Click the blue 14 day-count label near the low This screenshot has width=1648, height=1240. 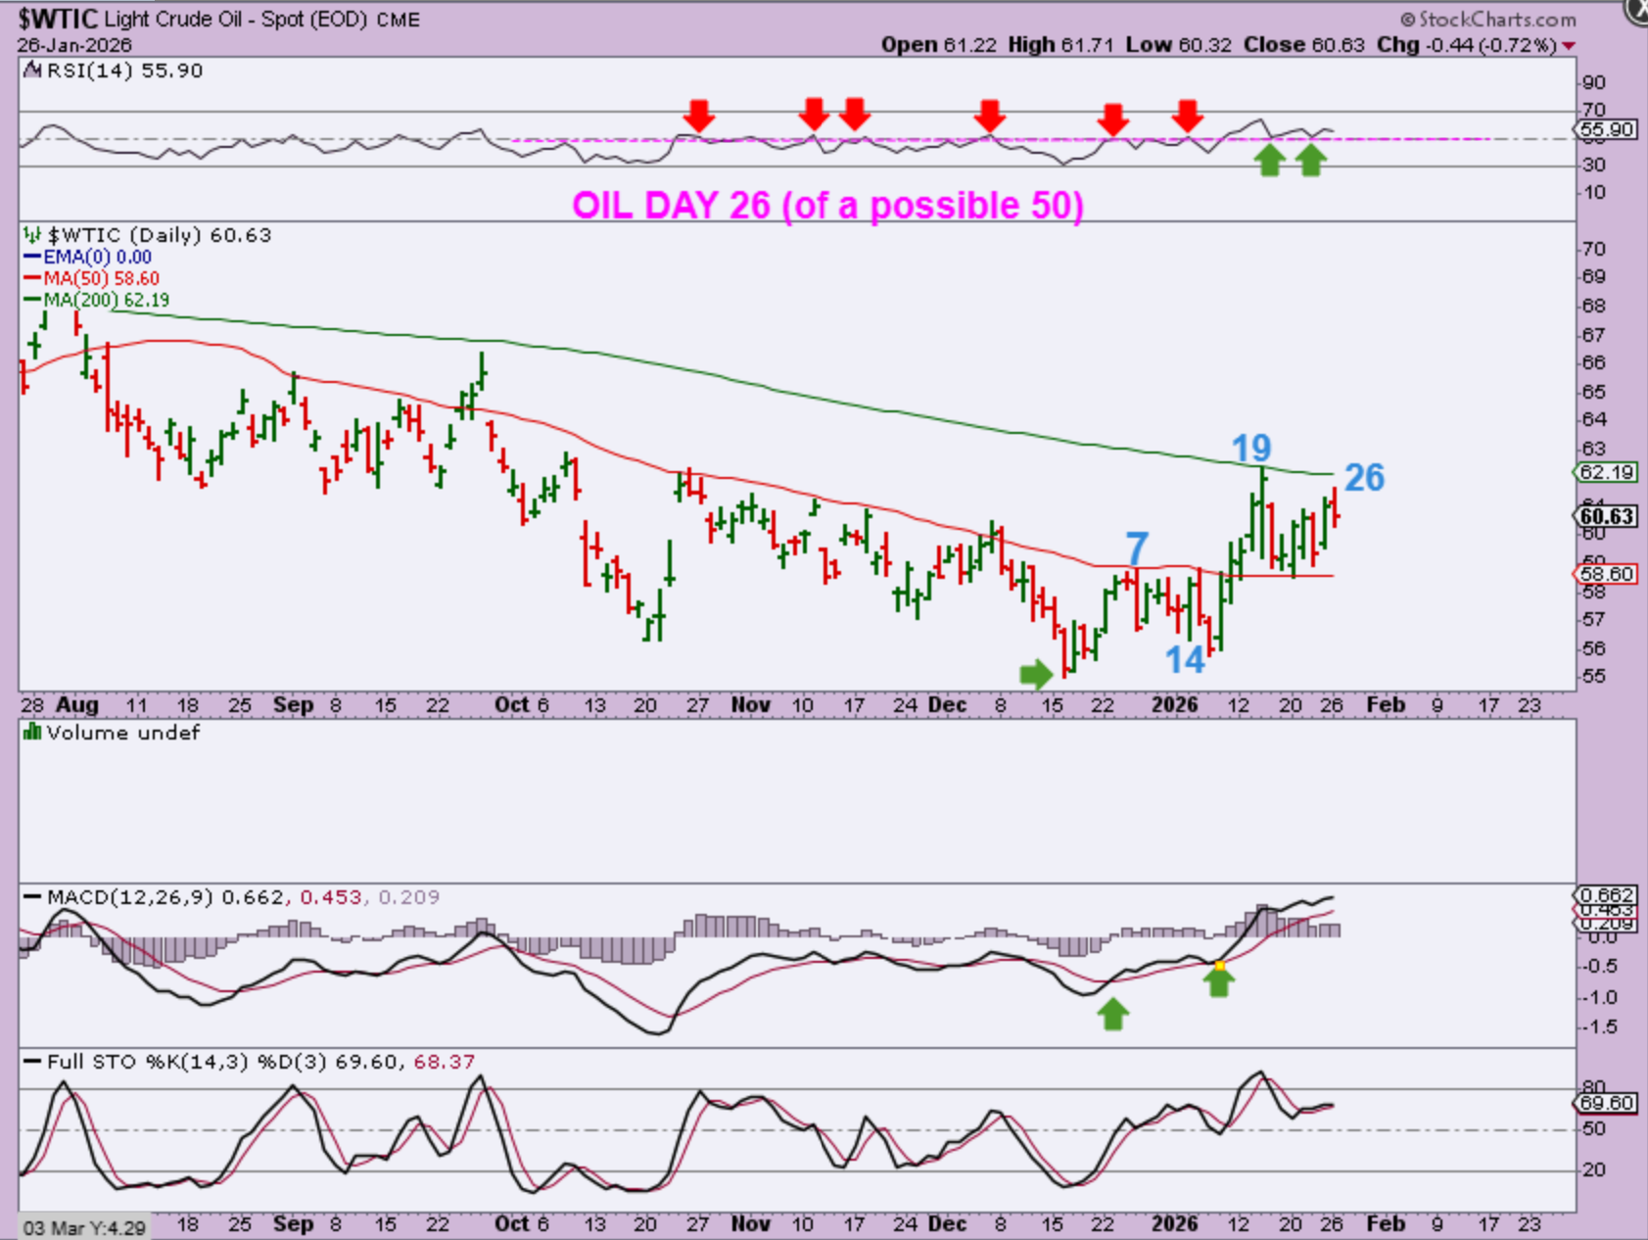pos(1185,660)
